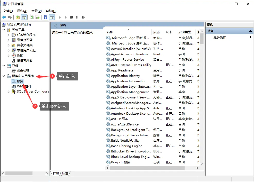The height and width of the screenshot is (182, 254).
Task: Toggle the show/hide action pane icon
Action: point(52,17)
